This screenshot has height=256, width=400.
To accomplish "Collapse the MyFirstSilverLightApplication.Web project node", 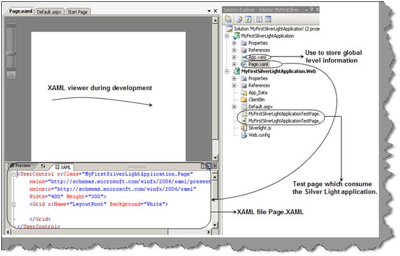I will pyautogui.click(x=227, y=72).
